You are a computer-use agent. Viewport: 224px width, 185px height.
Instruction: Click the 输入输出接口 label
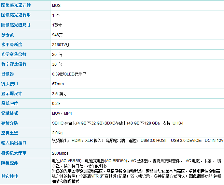coord(14,143)
